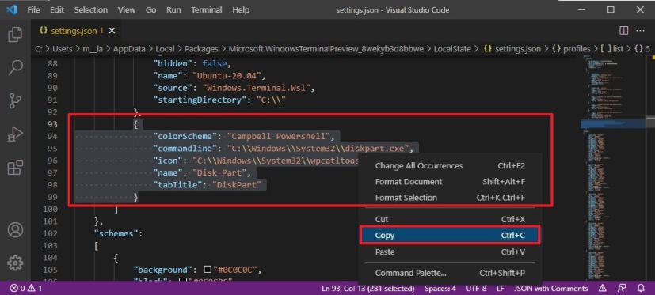Click the "Ubuntu-20.04" name value
The image size is (655, 295).
tap(227, 76)
